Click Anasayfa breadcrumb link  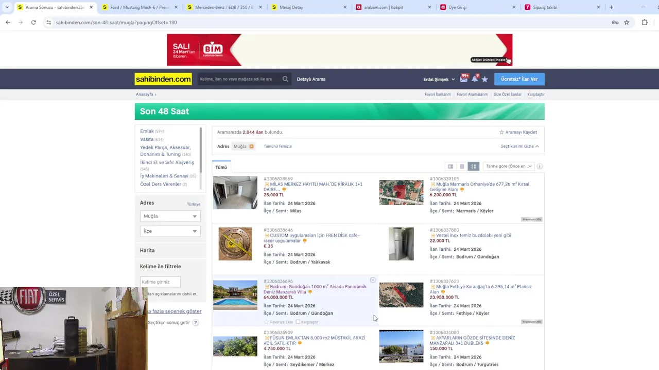(145, 95)
